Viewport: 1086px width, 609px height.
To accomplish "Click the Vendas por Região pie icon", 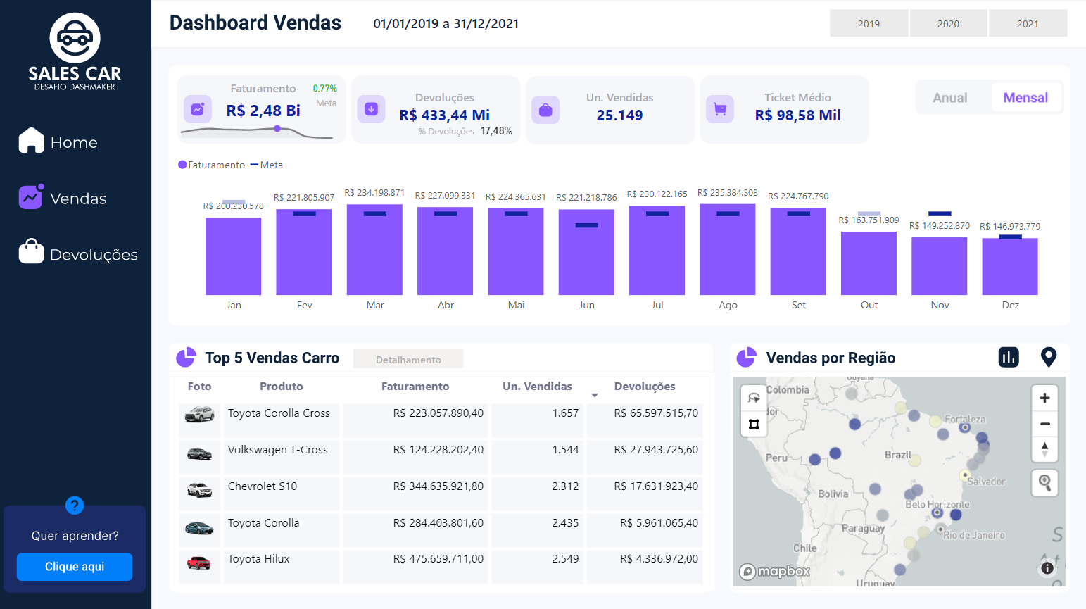I will pyautogui.click(x=746, y=358).
